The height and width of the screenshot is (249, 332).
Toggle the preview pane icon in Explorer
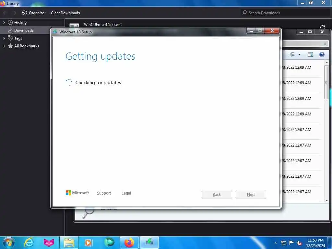click(x=310, y=54)
